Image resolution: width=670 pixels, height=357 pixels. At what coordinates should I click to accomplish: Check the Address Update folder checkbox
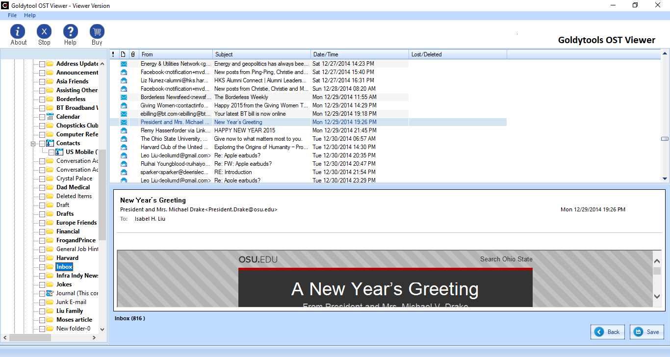tap(42, 64)
